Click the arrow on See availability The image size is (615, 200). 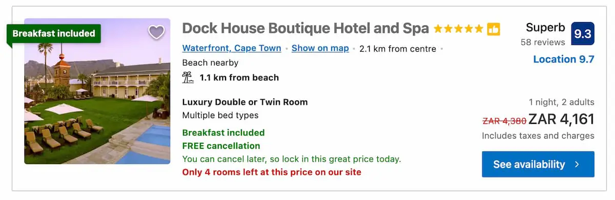pos(577,165)
